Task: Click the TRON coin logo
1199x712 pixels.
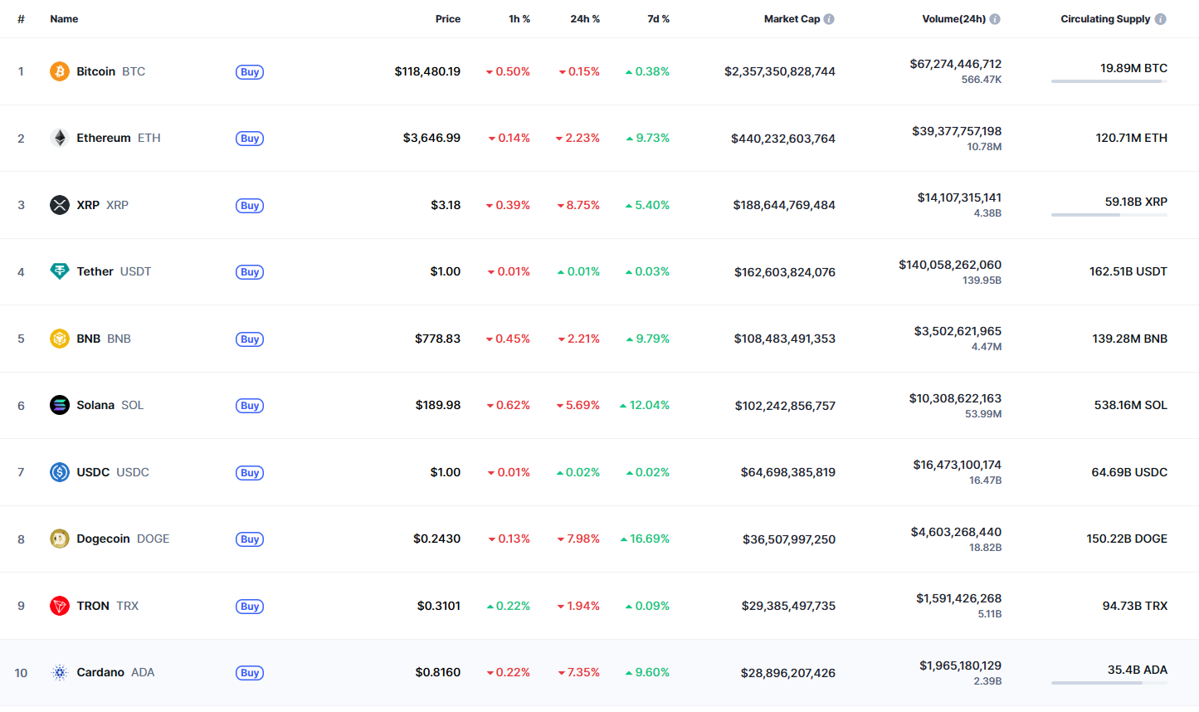Action: click(x=60, y=606)
